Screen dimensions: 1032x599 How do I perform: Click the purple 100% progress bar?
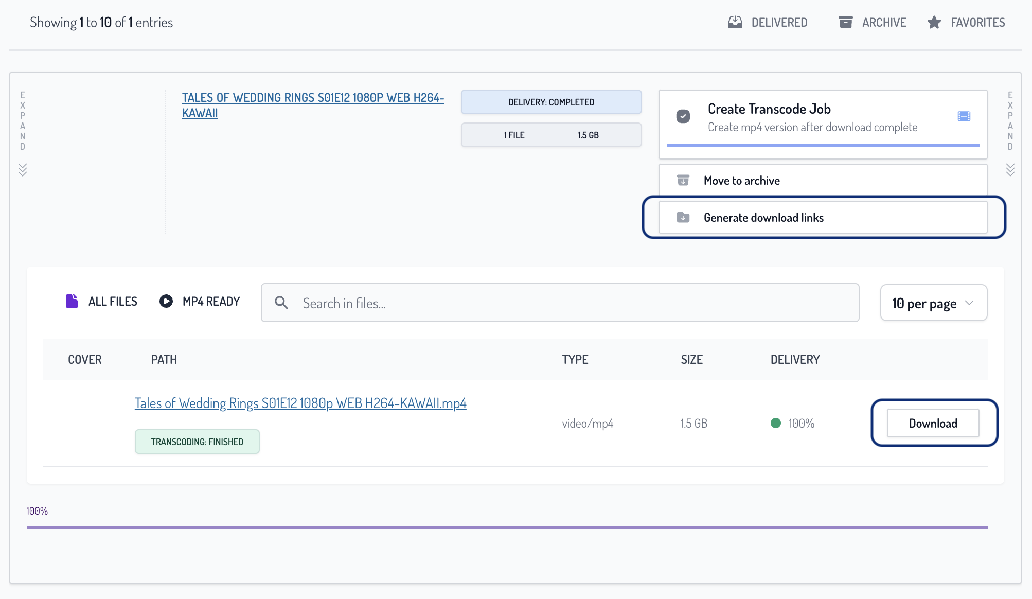pos(507,527)
